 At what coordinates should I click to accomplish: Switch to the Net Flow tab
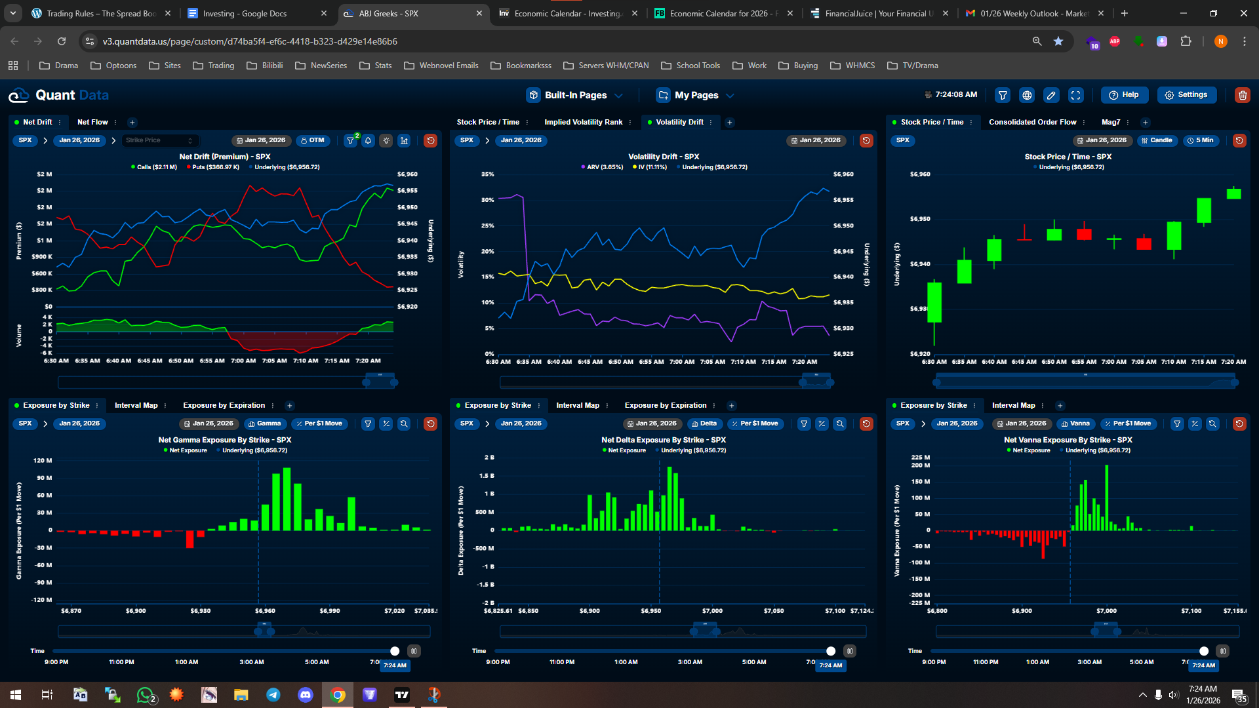(92, 122)
